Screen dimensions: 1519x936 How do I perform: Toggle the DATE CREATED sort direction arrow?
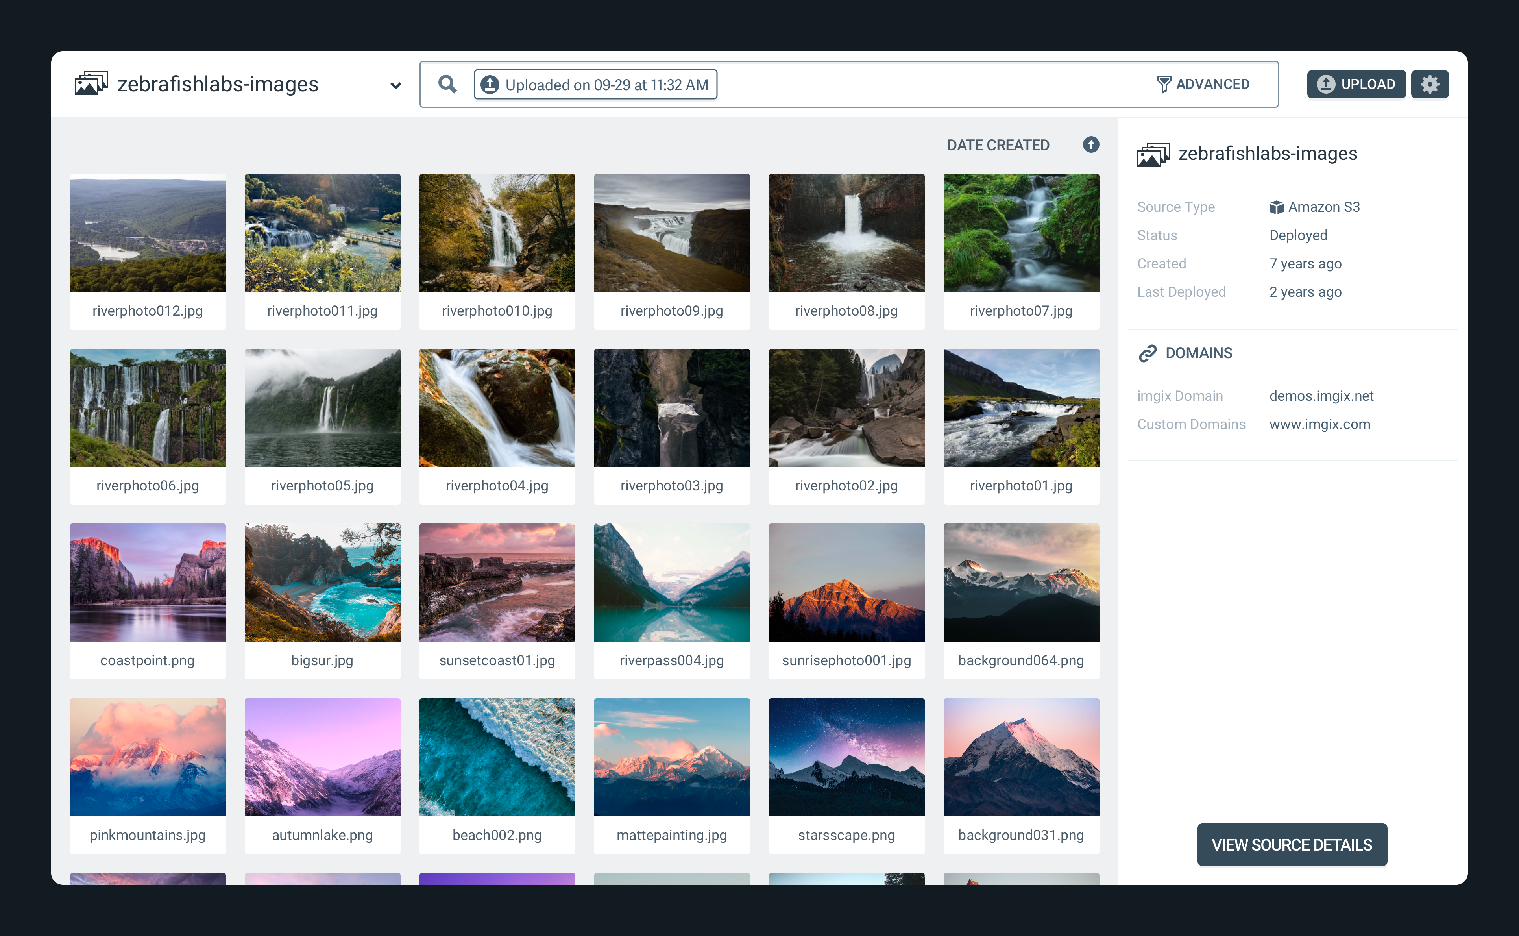coord(1091,145)
